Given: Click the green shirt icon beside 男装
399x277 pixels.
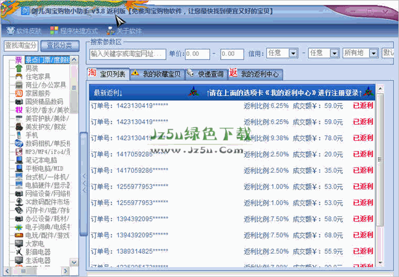Looking at the screenshot, I should coord(19,68).
